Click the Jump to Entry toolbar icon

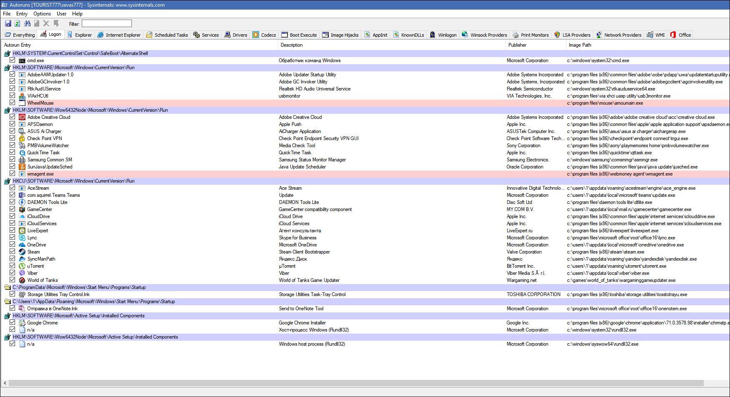[56, 24]
